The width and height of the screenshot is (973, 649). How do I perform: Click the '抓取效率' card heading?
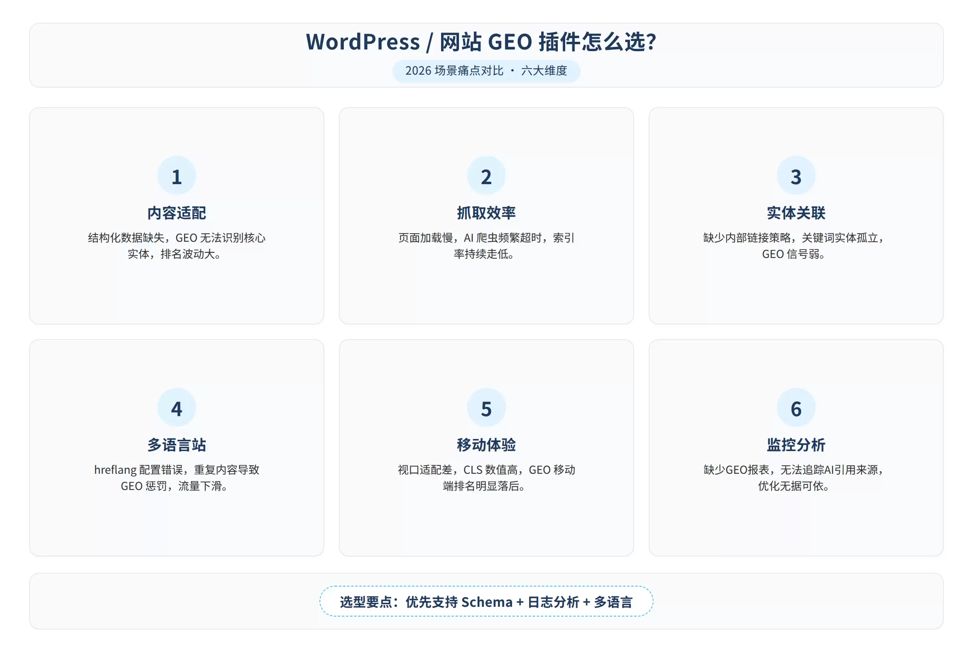coord(486,213)
